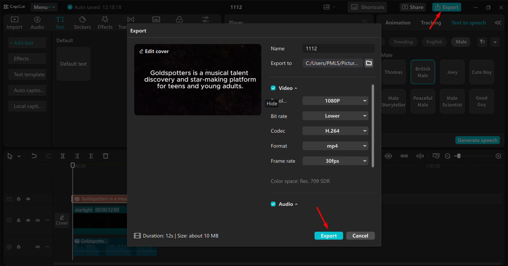Click the Redo arrow in timeline toolbar
The height and width of the screenshot is (266, 508).
click(48, 156)
